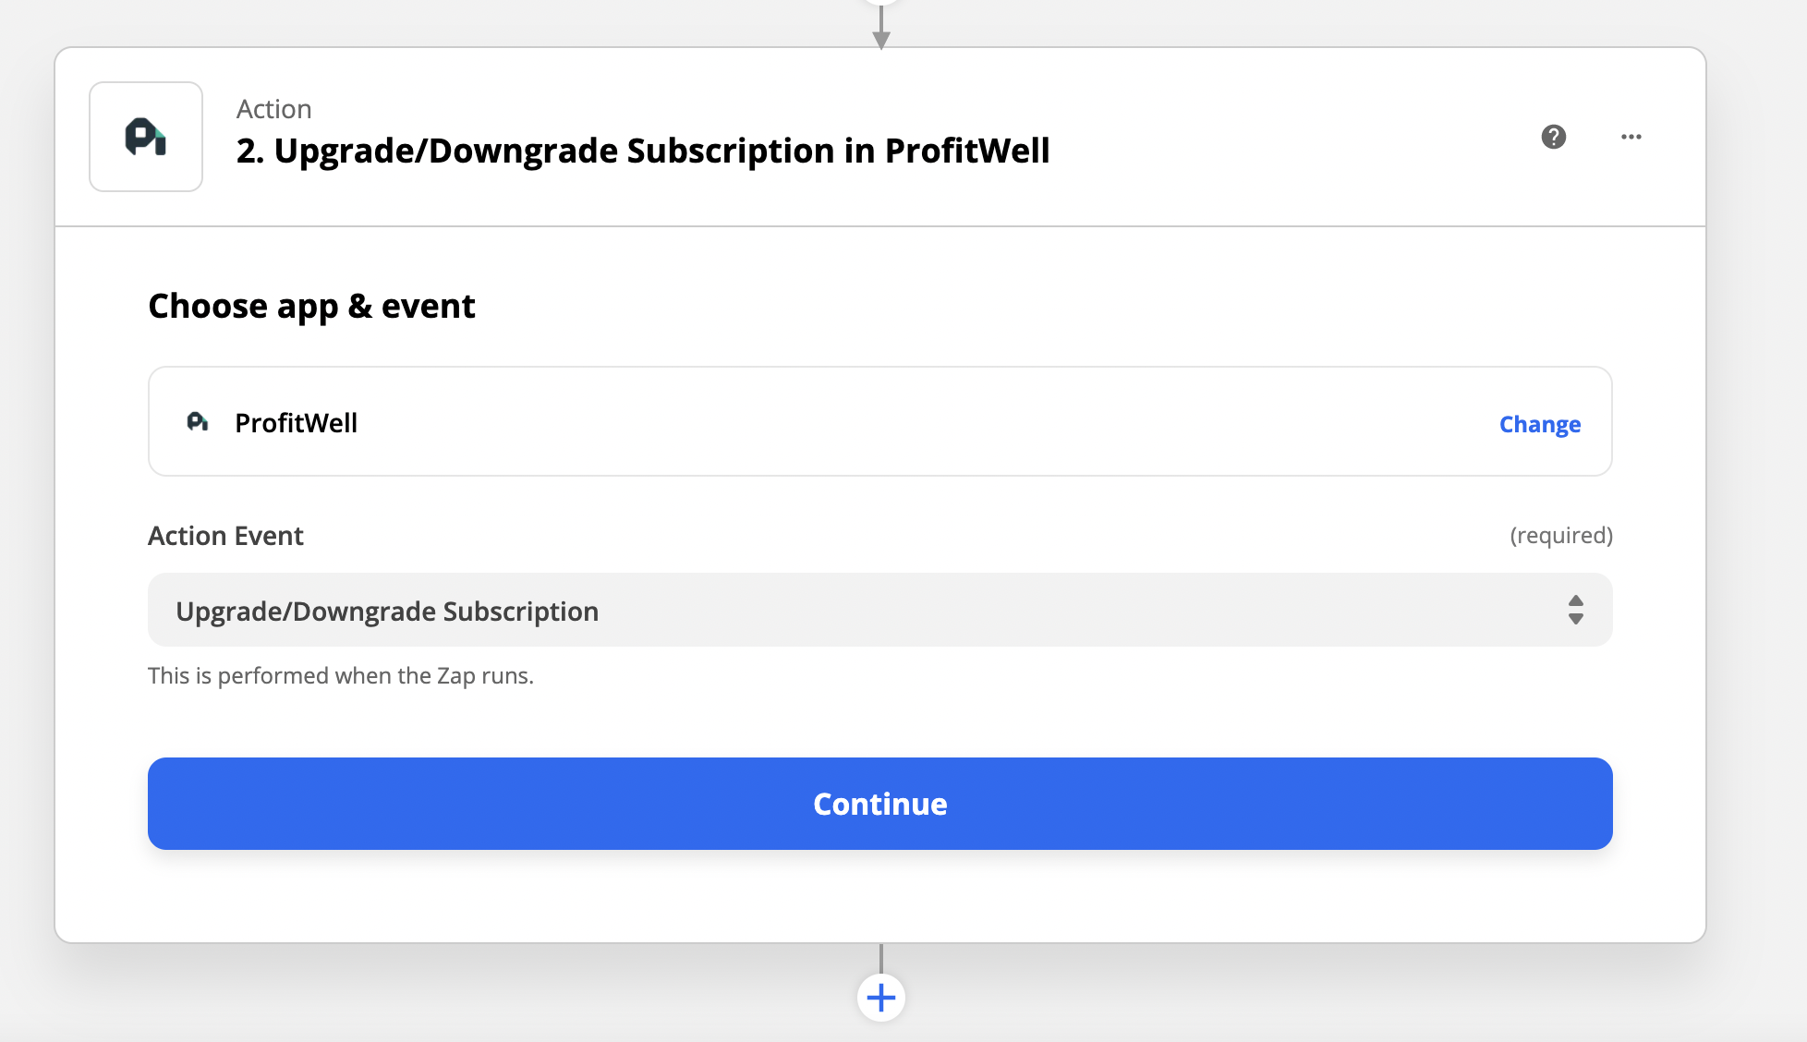This screenshot has height=1042, width=1807.
Task: Open the help question mark icon
Action: pos(1554,137)
